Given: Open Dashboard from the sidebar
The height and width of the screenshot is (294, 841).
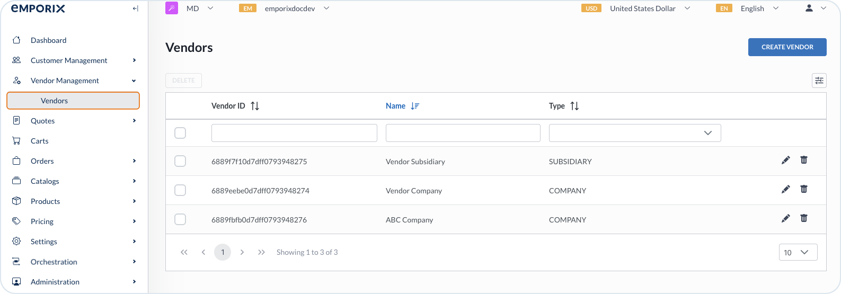Looking at the screenshot, I should [x=48, y=40].
